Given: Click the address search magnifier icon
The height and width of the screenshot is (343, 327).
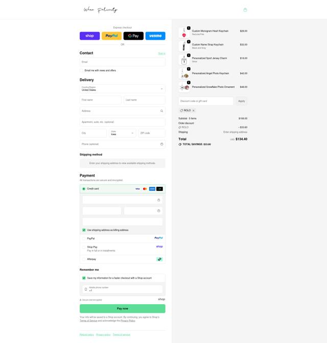Looking at the screenshot, I should 161,111.
